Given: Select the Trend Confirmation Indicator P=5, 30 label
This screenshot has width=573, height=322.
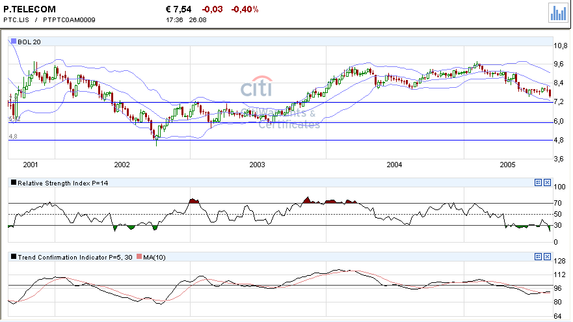Looking at the screenshot, I should [x=75, y=258].
